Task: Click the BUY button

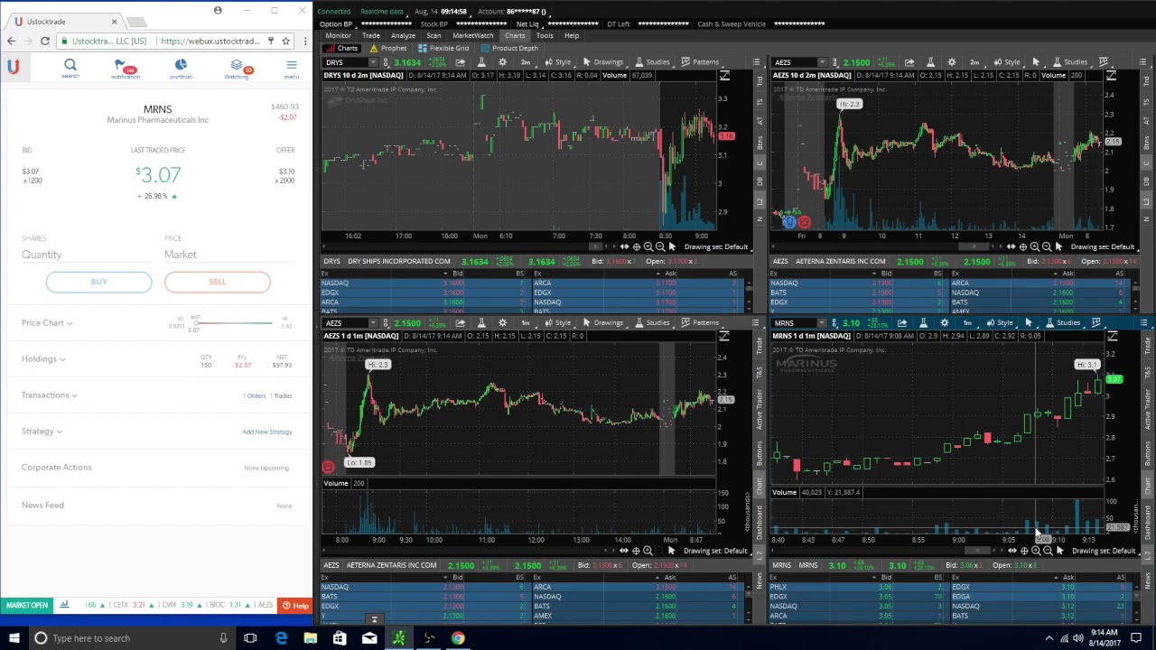Action: point(98,282)
